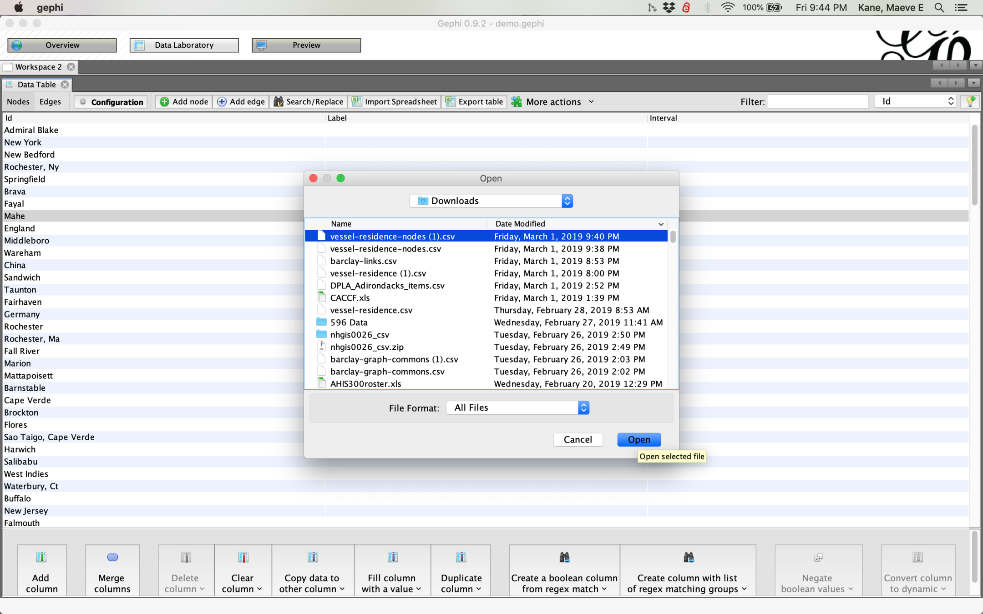This screenshot has width=983, height=614.
Task: Click the Import Spreadsheet icon
Action: pos(357,102)
